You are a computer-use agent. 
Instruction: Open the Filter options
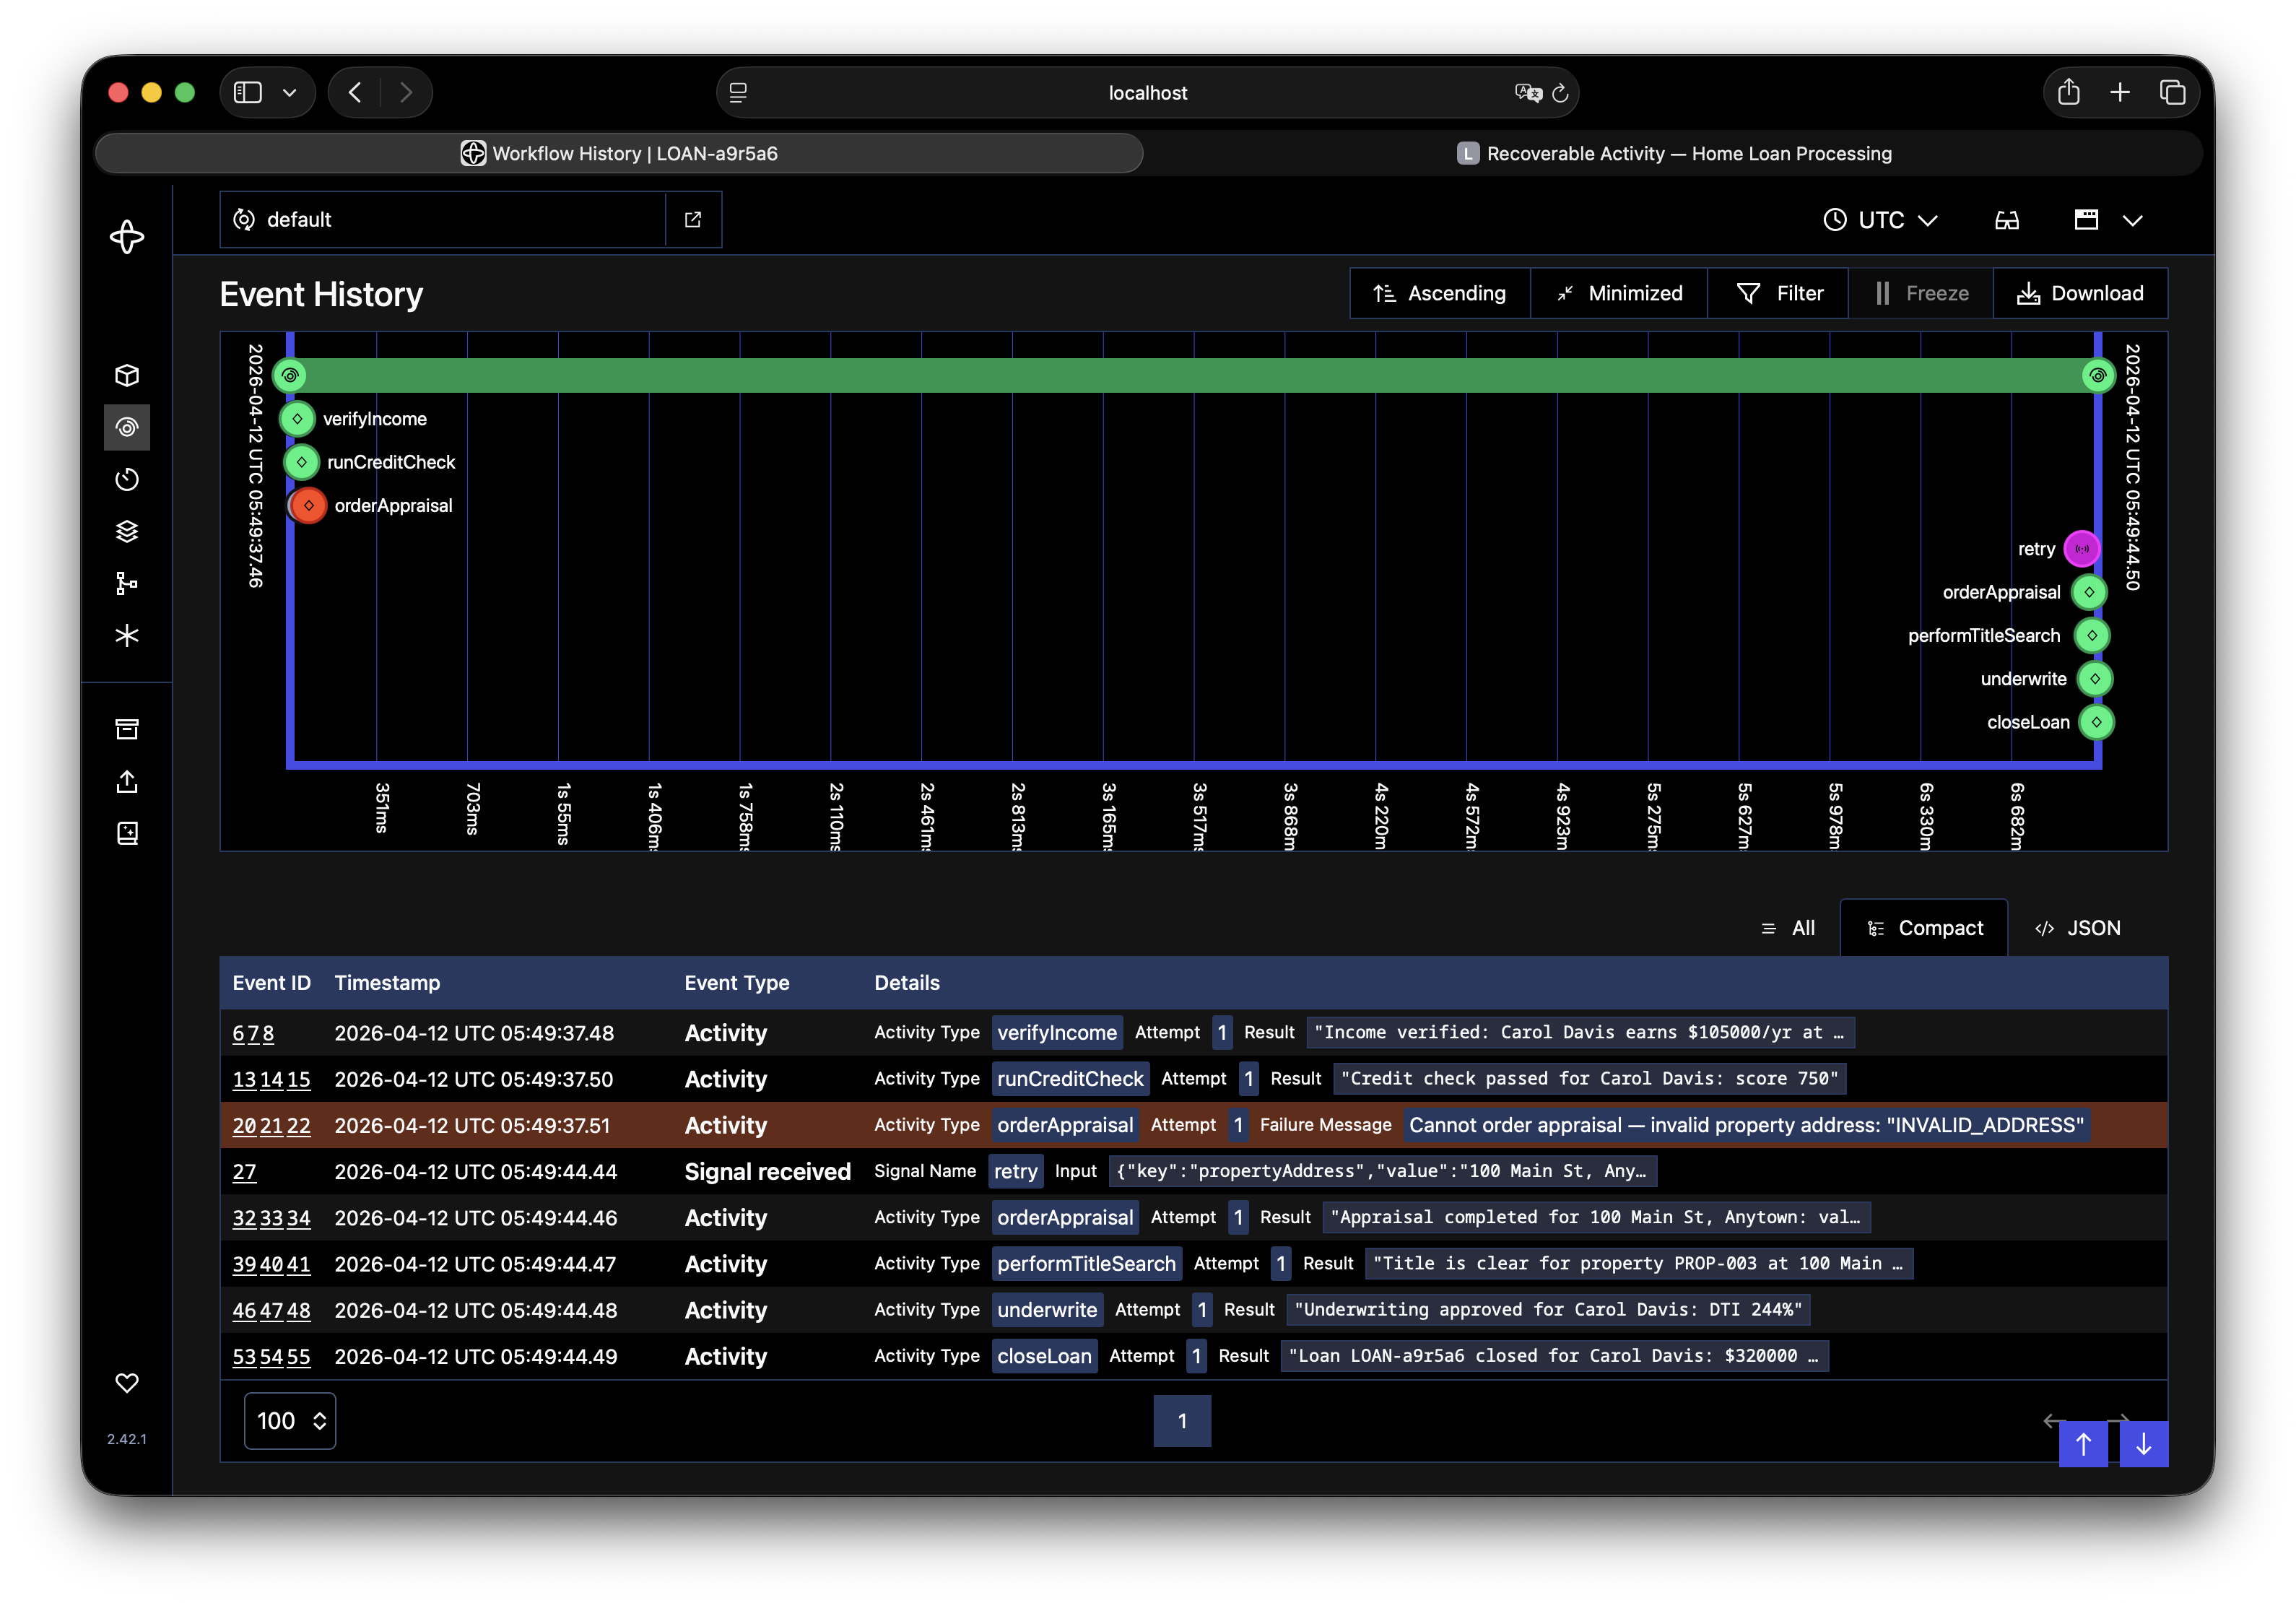tap(1778, 293)
